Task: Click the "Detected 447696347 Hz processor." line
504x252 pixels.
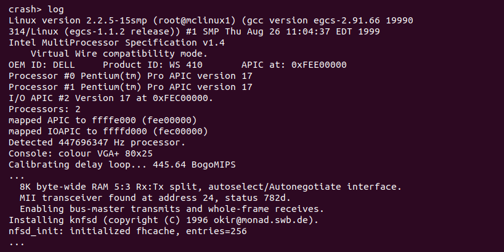Action: pyautogui.click(x=97, y=142)
